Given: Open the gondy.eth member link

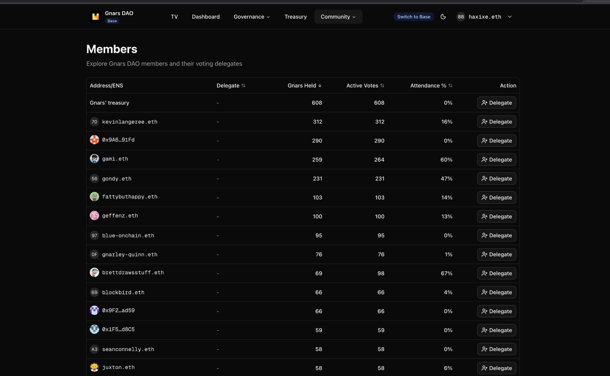Looking at the screenshot, I should coord(117,179).
